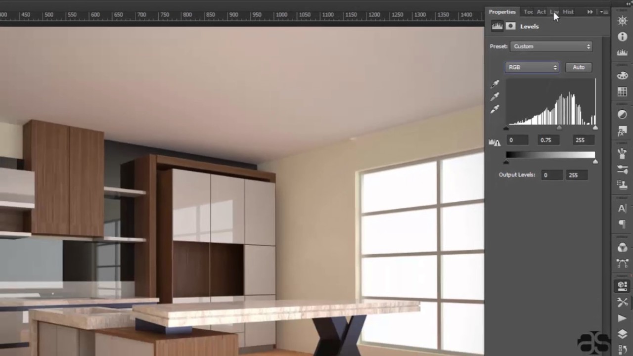Click the input shadow black slider
Viewport: 633px width, 356px height.
click(x=506, y=129)
